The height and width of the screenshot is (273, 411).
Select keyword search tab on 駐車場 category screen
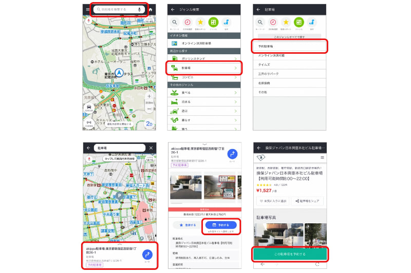[260, 23]
